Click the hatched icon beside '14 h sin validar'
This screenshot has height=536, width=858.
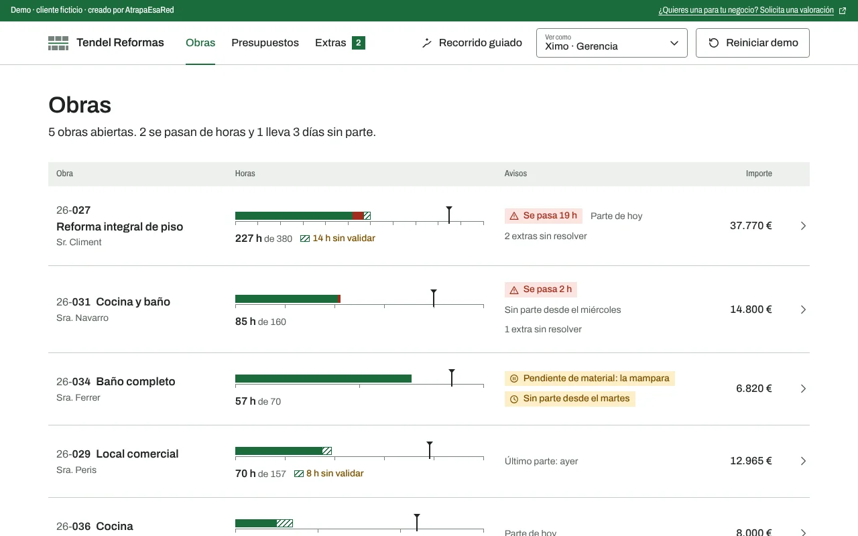(x=305, y=239)
